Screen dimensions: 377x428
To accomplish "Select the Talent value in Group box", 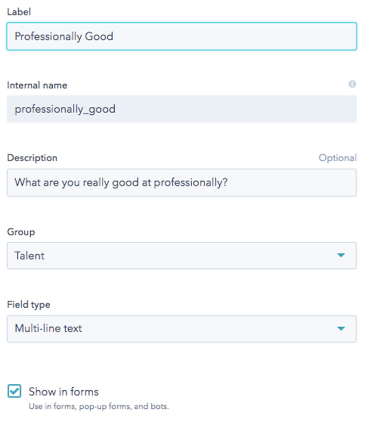I will coord(30,256).
